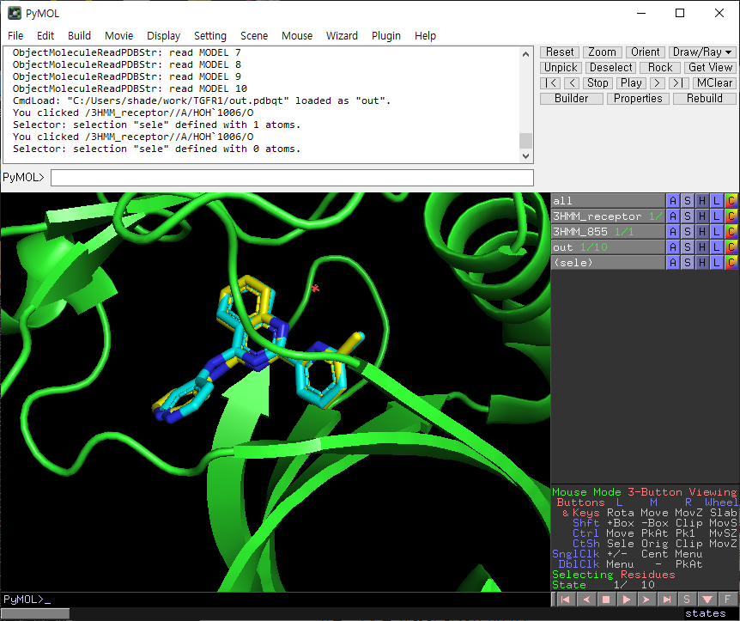Open Action menu for (sele) selection
Screen dimensions: 740x621
click(x=673, y=263)
